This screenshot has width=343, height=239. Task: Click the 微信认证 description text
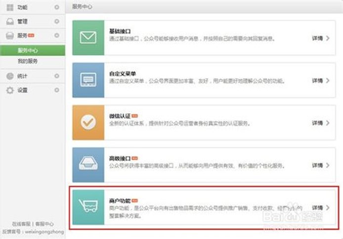179,124
